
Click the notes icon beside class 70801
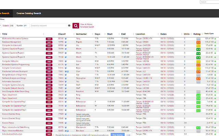click(68, 71)
